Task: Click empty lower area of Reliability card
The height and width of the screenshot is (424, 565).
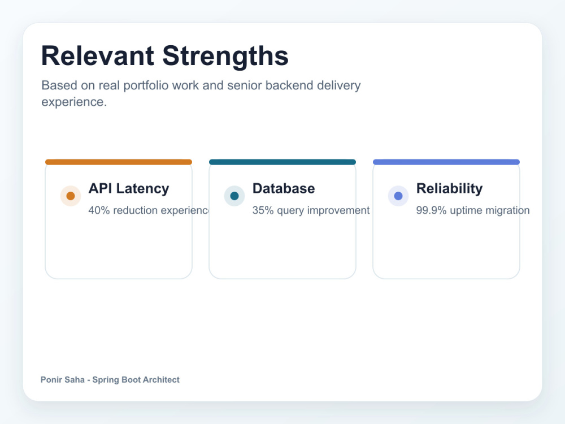Action: [x=446, y=249]
